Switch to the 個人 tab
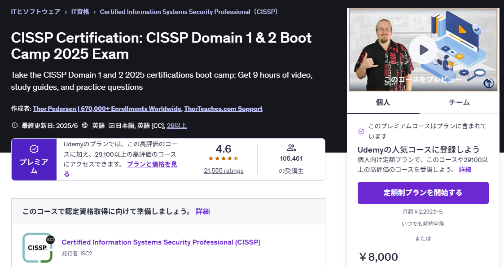The width and height of the screenshot is (504, 267). point(383,102)
